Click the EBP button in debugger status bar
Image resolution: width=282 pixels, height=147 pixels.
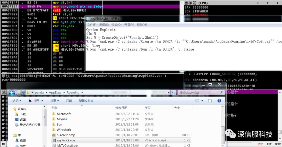(269, 144)
